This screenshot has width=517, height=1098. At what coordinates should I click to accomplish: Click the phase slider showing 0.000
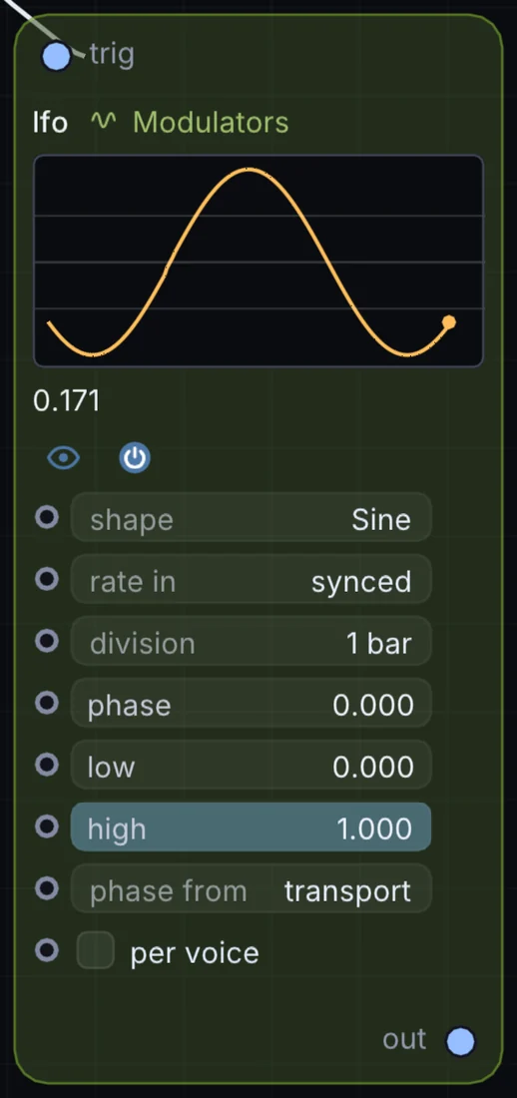coord(251,703)
